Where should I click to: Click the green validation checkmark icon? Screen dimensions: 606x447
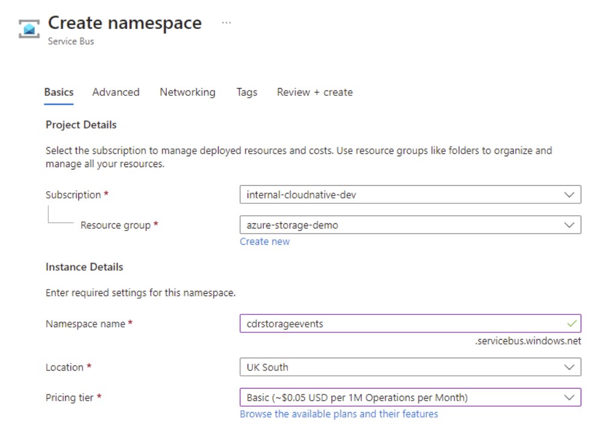click(571, 324)
